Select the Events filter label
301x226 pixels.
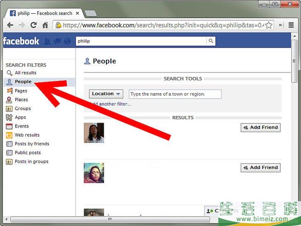coord(21,126)
